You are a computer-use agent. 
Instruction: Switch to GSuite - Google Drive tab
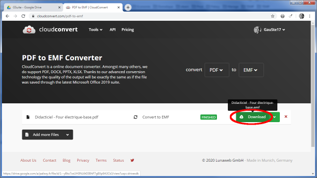[x=33, y=7]
